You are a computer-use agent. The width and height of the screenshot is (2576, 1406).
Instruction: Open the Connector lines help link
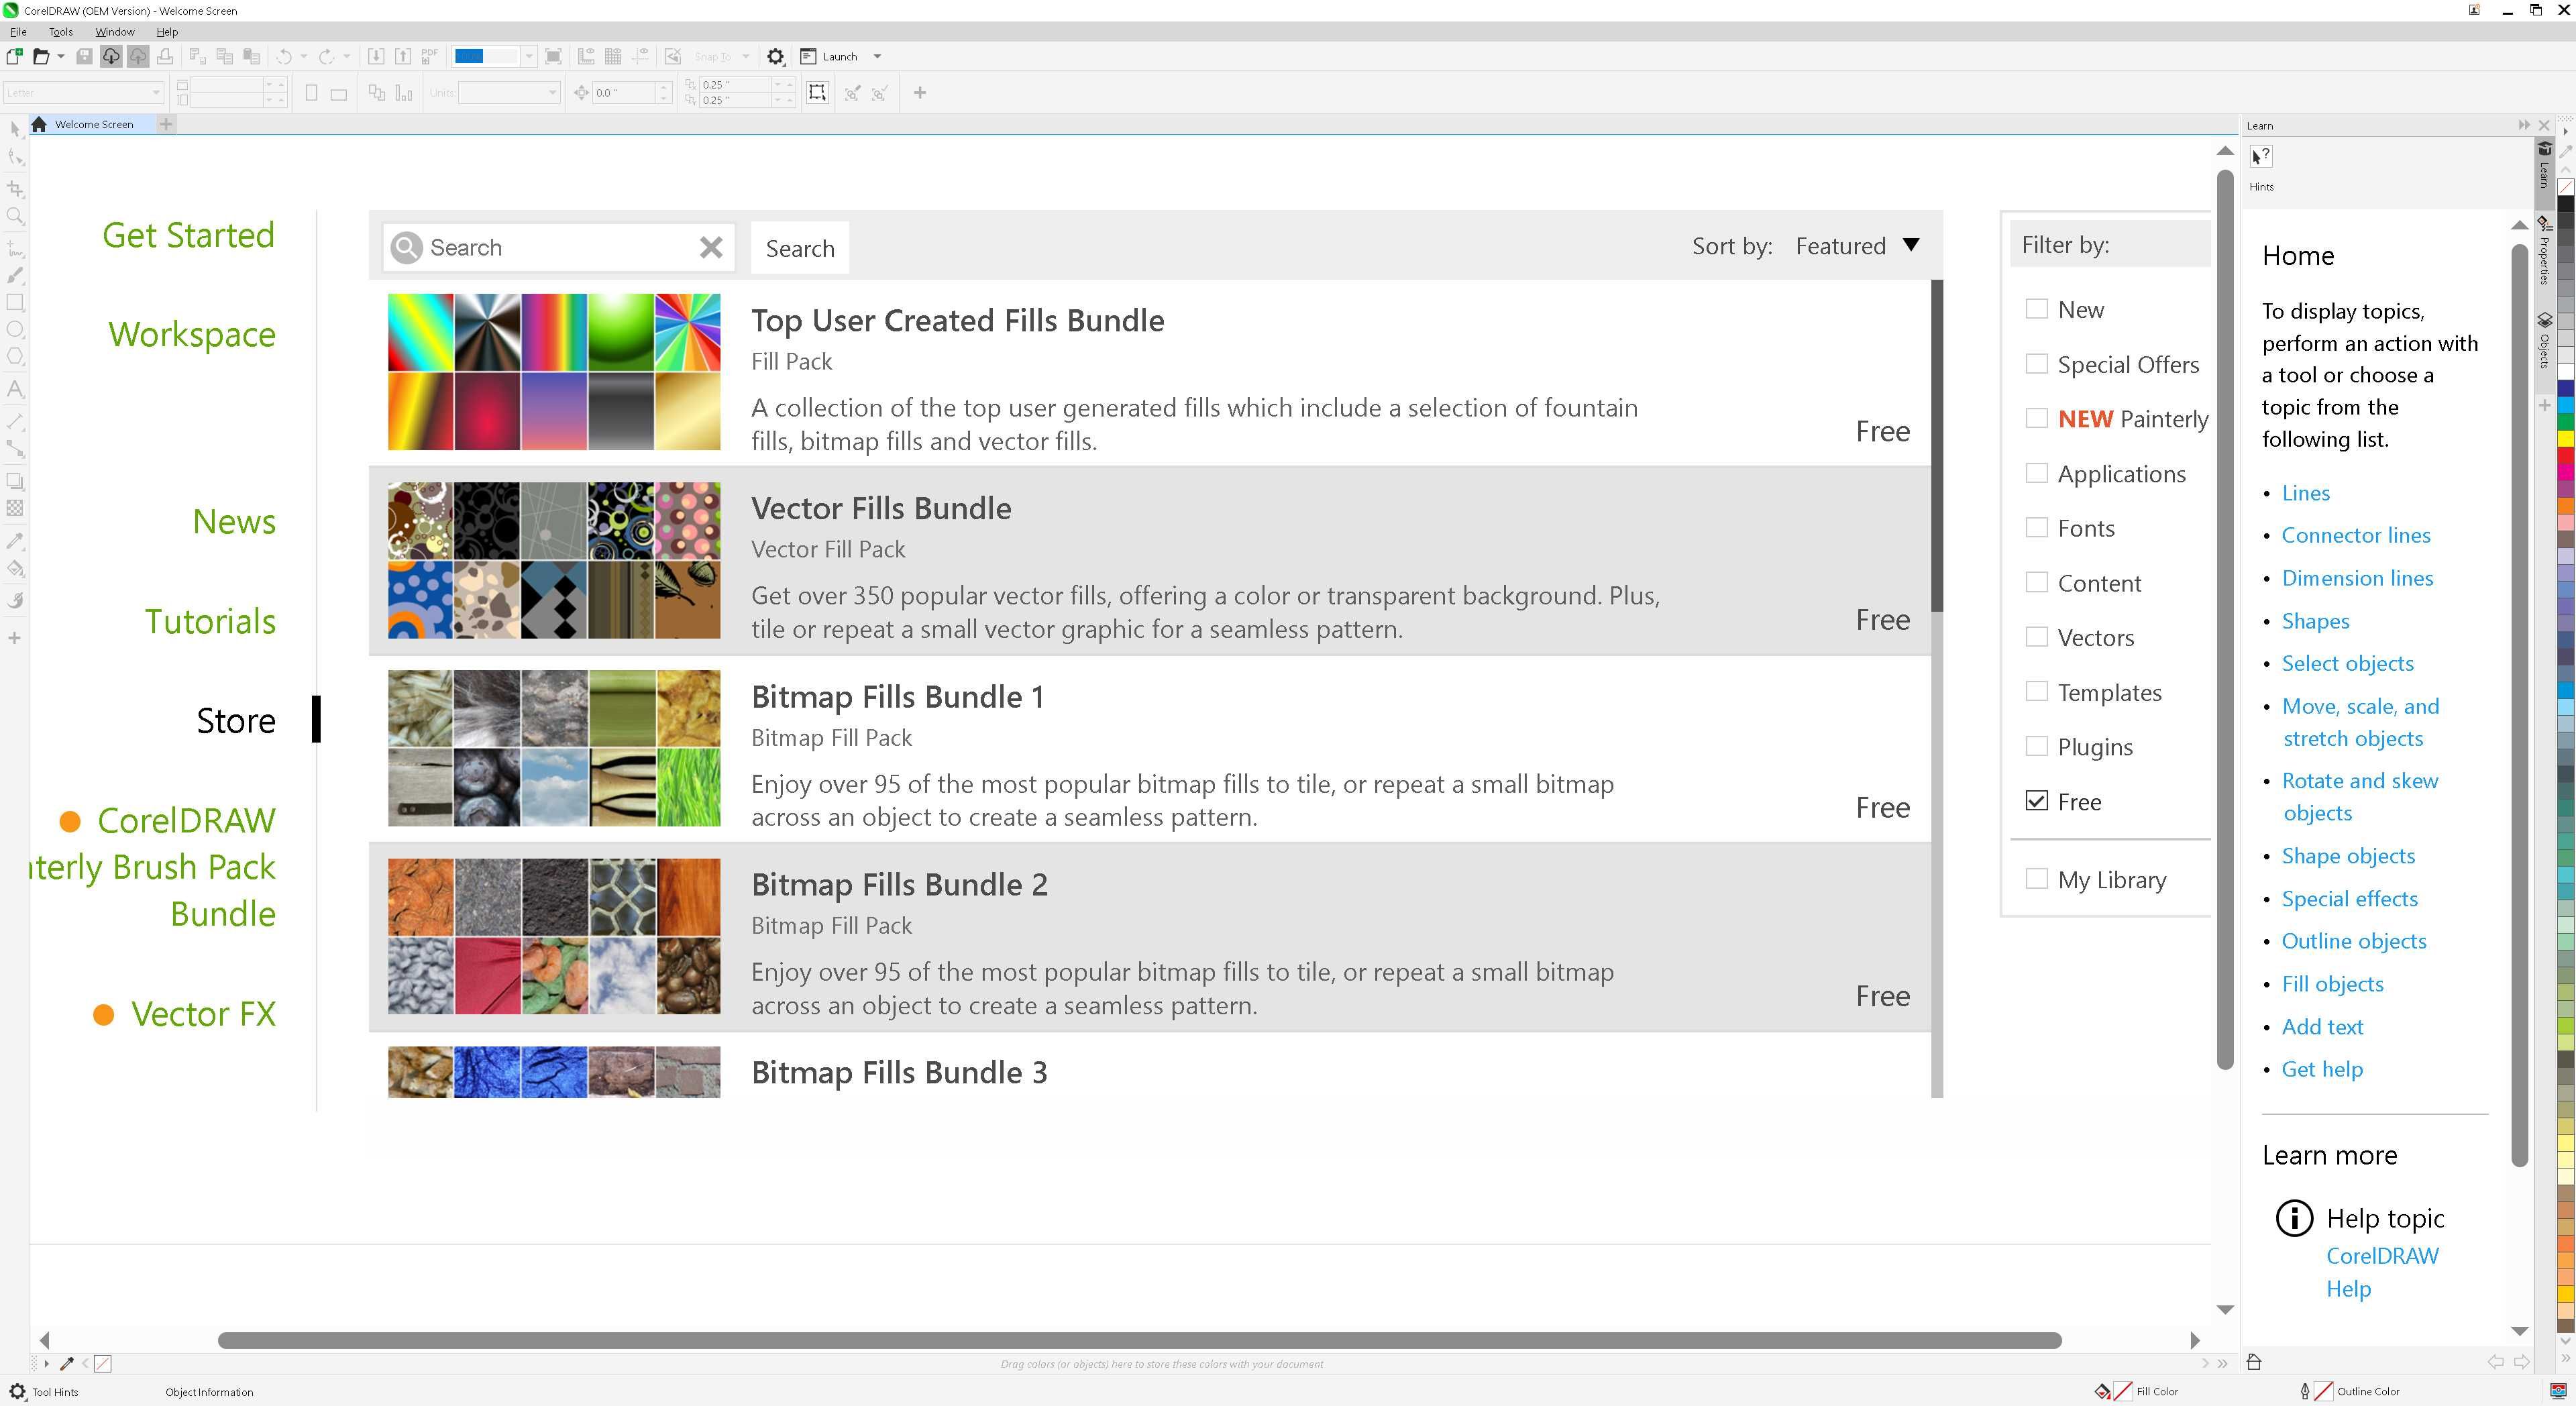point(2355,535)
